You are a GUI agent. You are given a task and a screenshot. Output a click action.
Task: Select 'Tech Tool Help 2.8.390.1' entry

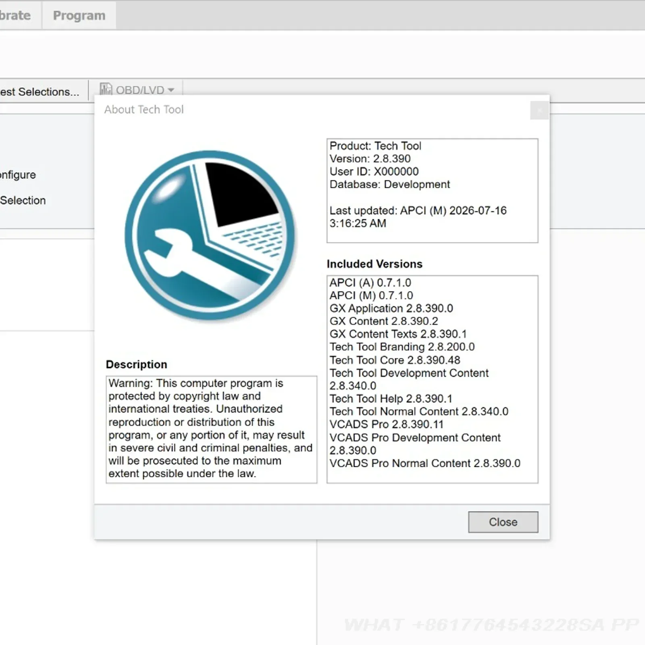pos(391,399)
